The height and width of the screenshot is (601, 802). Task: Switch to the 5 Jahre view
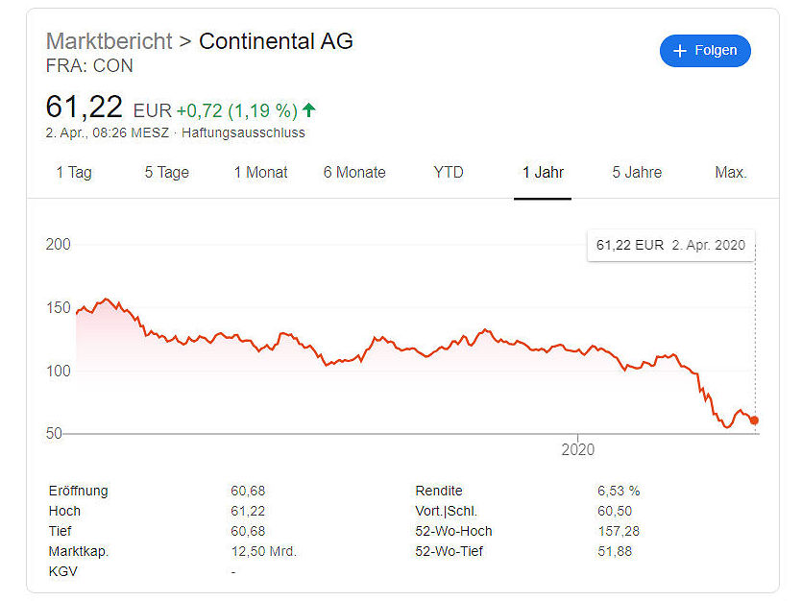pyautogui.click(x=637, y=172)
